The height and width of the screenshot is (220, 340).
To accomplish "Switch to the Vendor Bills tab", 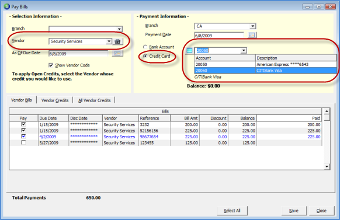I will [21, 100].
